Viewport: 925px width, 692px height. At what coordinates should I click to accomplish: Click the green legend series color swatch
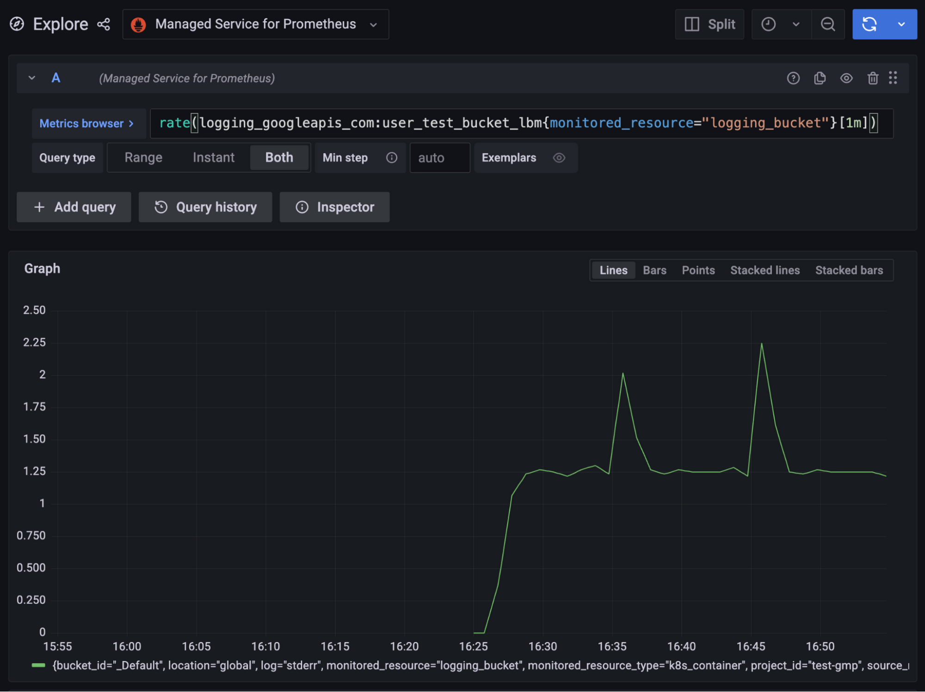38,666
